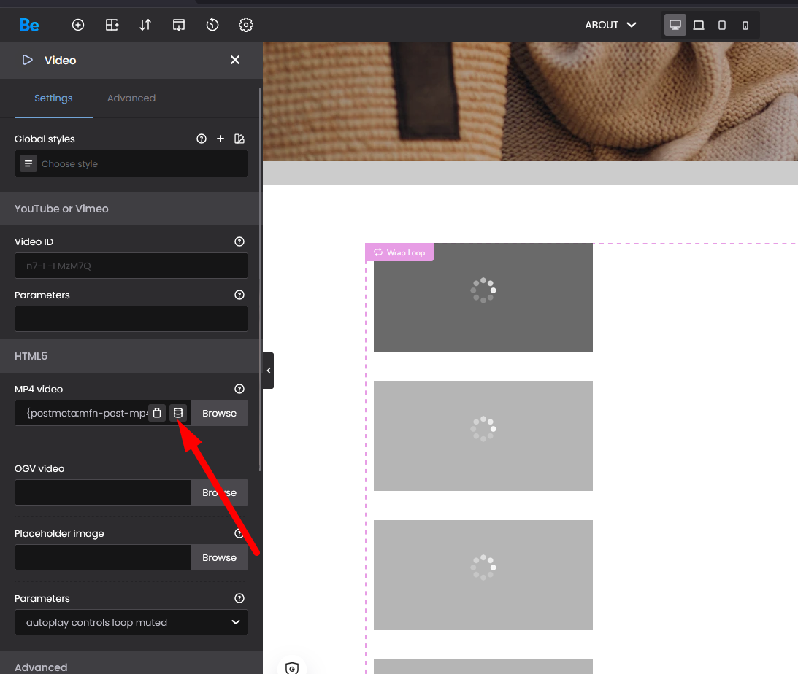
Task: Click the reorder sections arrows icon
Action: click(145, 25)
